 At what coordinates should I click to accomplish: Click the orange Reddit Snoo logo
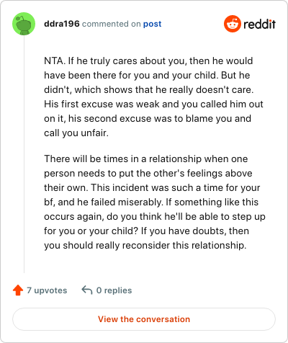click(232, 24)
